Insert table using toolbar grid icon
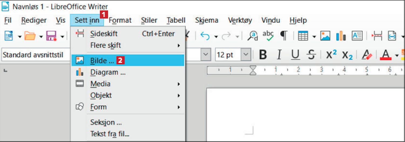This screenshot has width=405, height=142. point(303,35)
